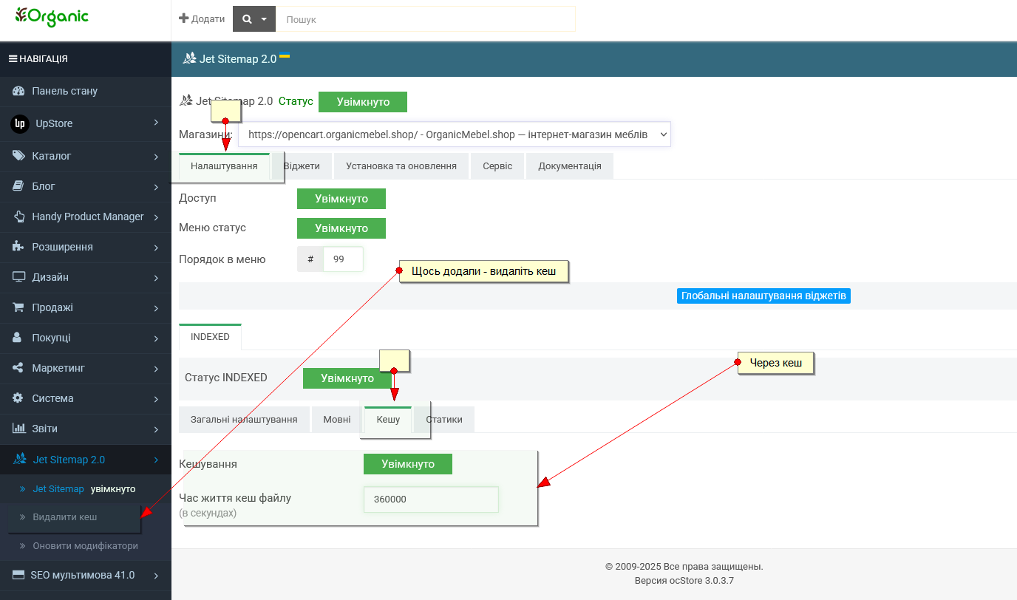Open the search filter caret dropdown
This screenshot has width=1017, height=600.
tap(263, 19)
